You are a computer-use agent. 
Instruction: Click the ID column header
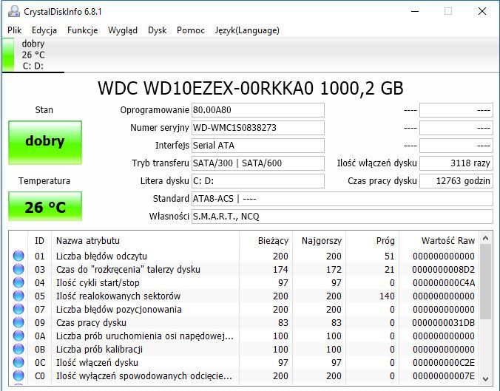39,241
